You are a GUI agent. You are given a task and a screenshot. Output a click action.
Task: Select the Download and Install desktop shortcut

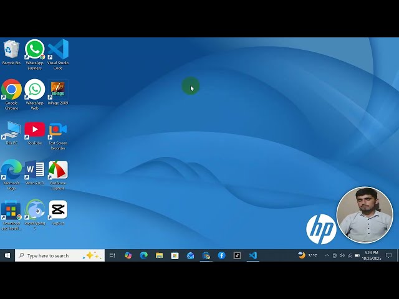tap(11, 216)
